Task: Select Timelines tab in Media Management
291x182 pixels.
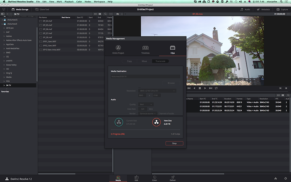Action: pyautogui.click(x=145, y=50)
